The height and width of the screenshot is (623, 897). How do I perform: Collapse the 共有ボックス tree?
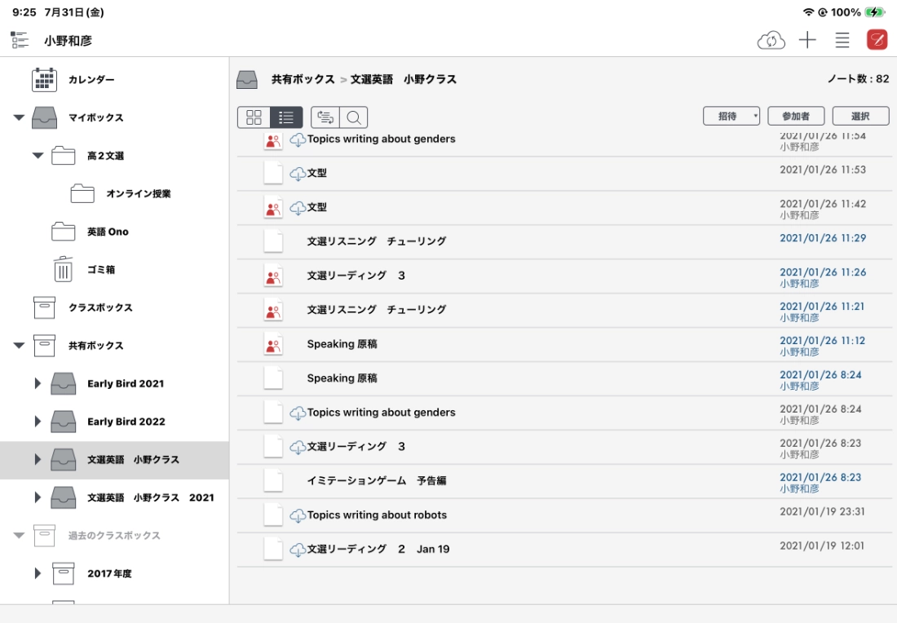tap(19, 346)
